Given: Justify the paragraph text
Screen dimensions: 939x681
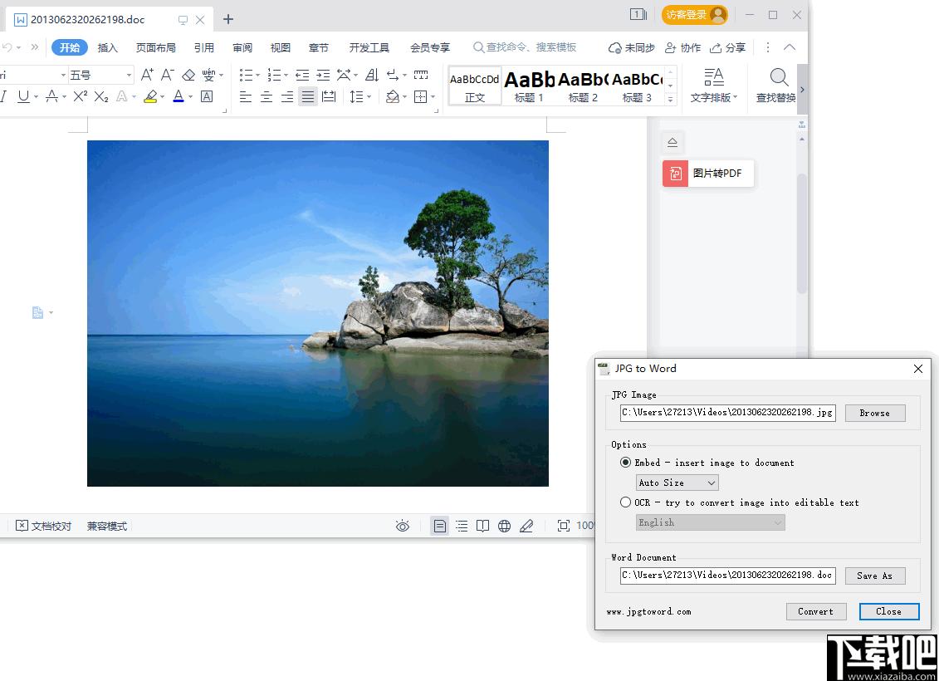Looking at the screenshot, I should (x=308, y=96).
